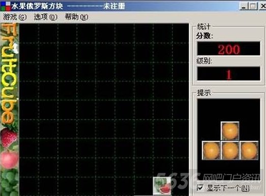Open the 选项(O) menu
266x196 pixels.
(x=46, y=17)
